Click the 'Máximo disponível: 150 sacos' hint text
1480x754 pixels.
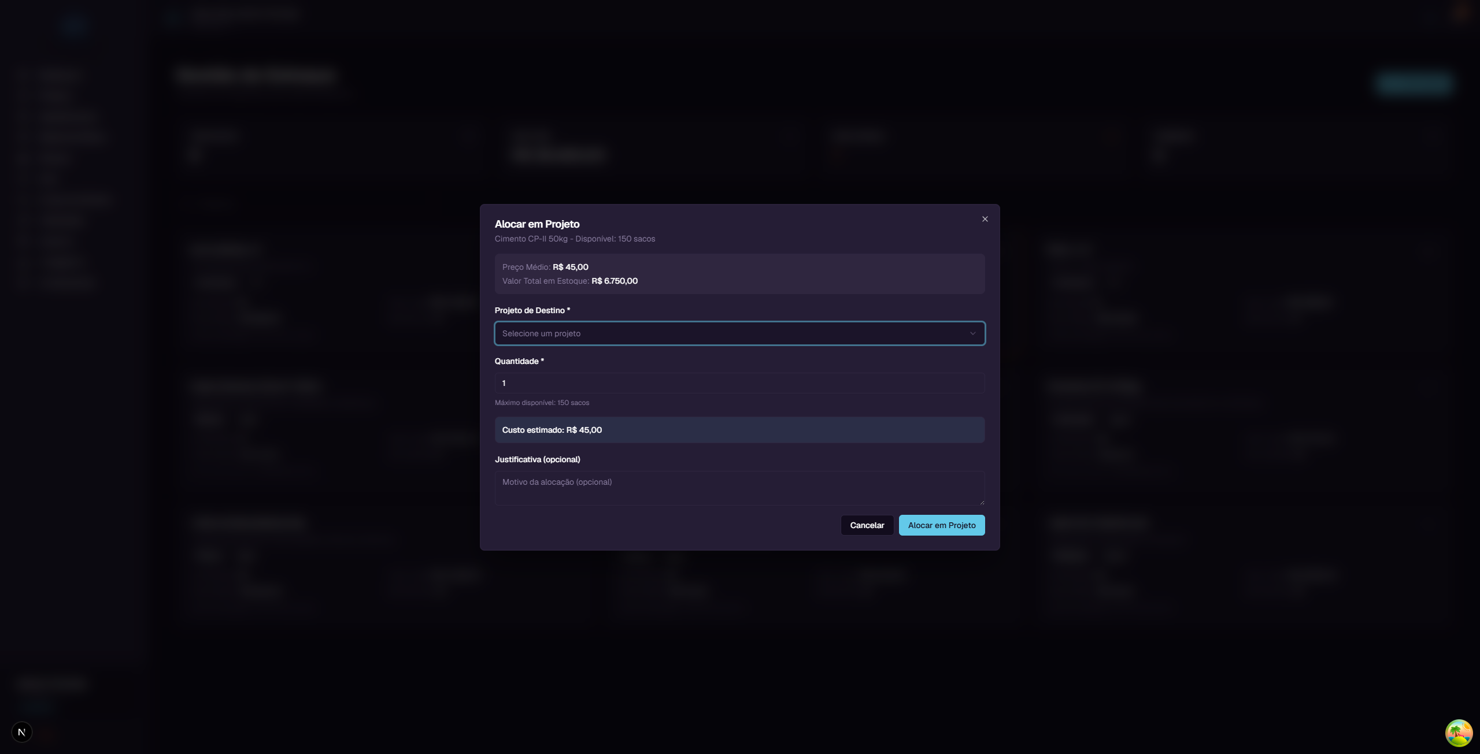point(542,403)
